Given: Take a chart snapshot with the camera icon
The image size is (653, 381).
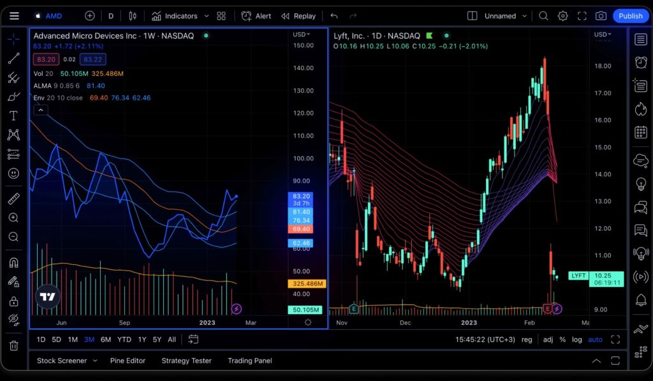Looking at the screenshot, I should tap(600, 15).
